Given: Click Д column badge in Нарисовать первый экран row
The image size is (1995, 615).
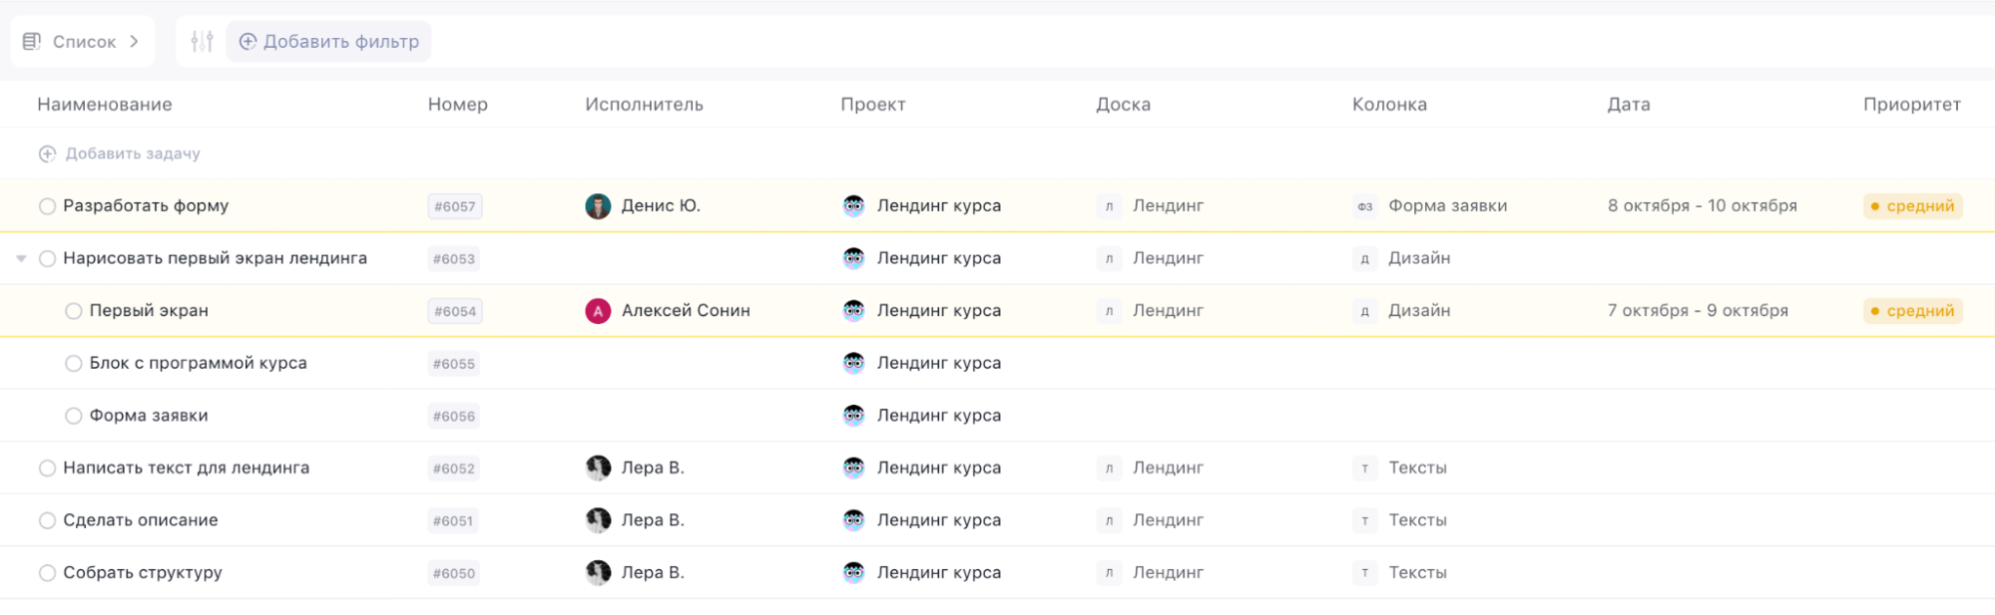Looking at the screenshot, I should pyautogui.click(x=1364, y=258).
